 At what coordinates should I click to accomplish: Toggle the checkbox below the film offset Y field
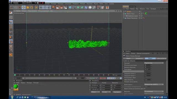(145, 78)
